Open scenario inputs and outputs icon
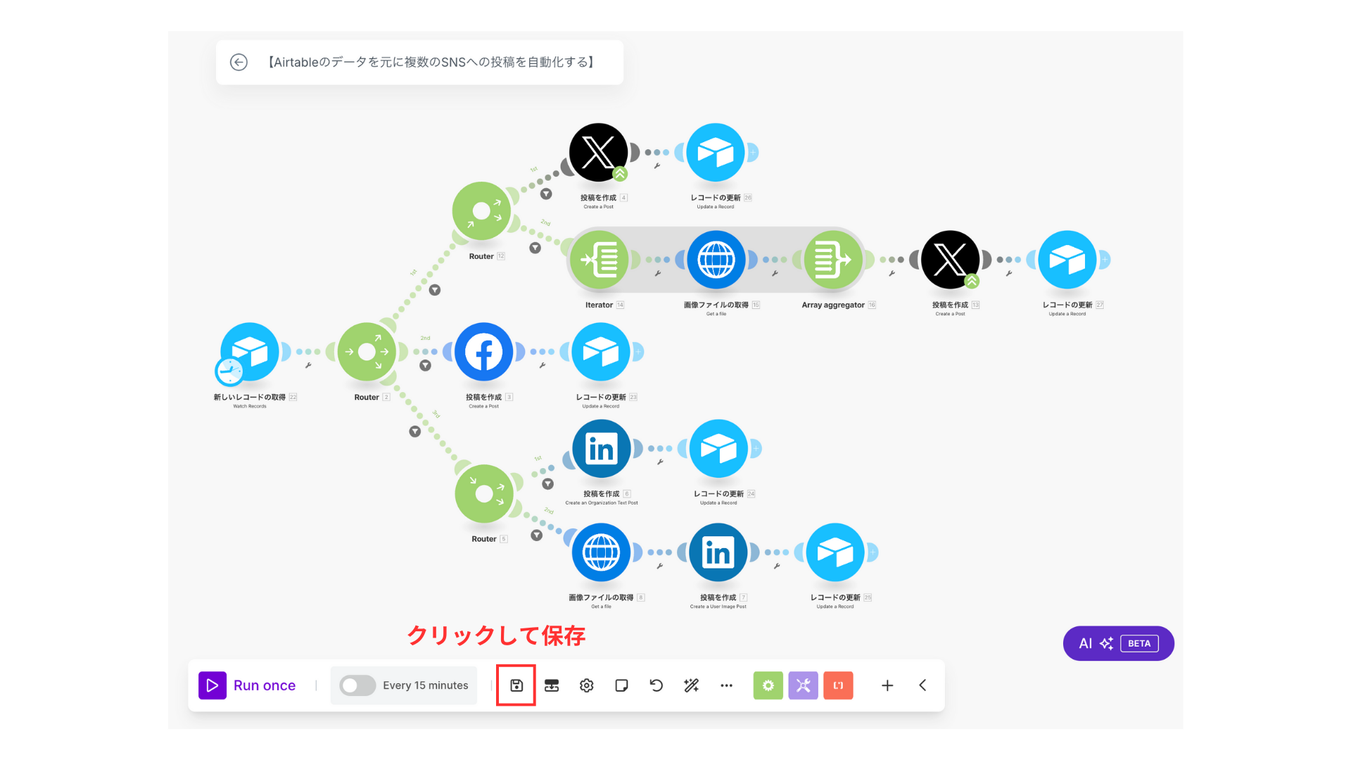Image resolution: width=1351 pixels, height=760 pixels. point(552,685)
